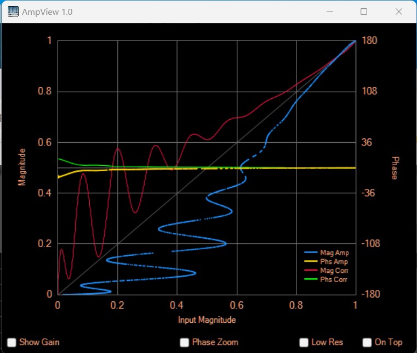Image resolution: width=417 pixels, height=353 pixels.
Task: Toggle the Phase Zoom checkbox
Action: (184, 343)
